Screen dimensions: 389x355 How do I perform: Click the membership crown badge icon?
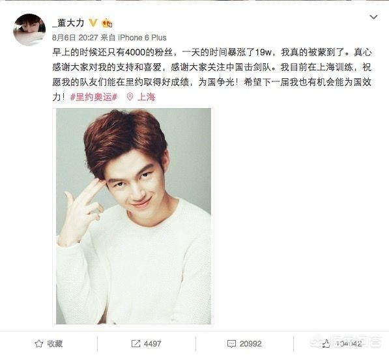(x=107, y=23)
